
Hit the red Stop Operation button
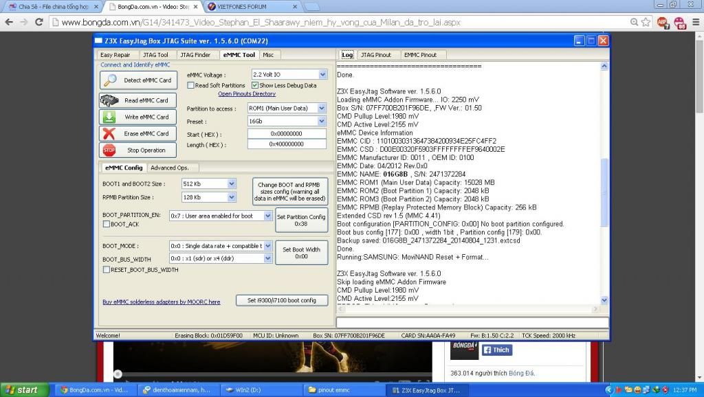click(x=137, y=150)
